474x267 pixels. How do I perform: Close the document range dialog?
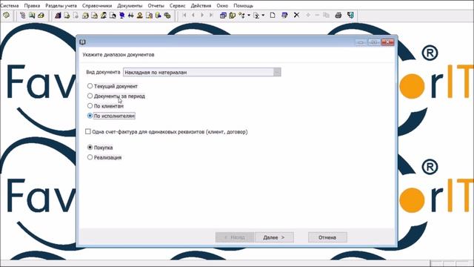click(x=387, y=42)
